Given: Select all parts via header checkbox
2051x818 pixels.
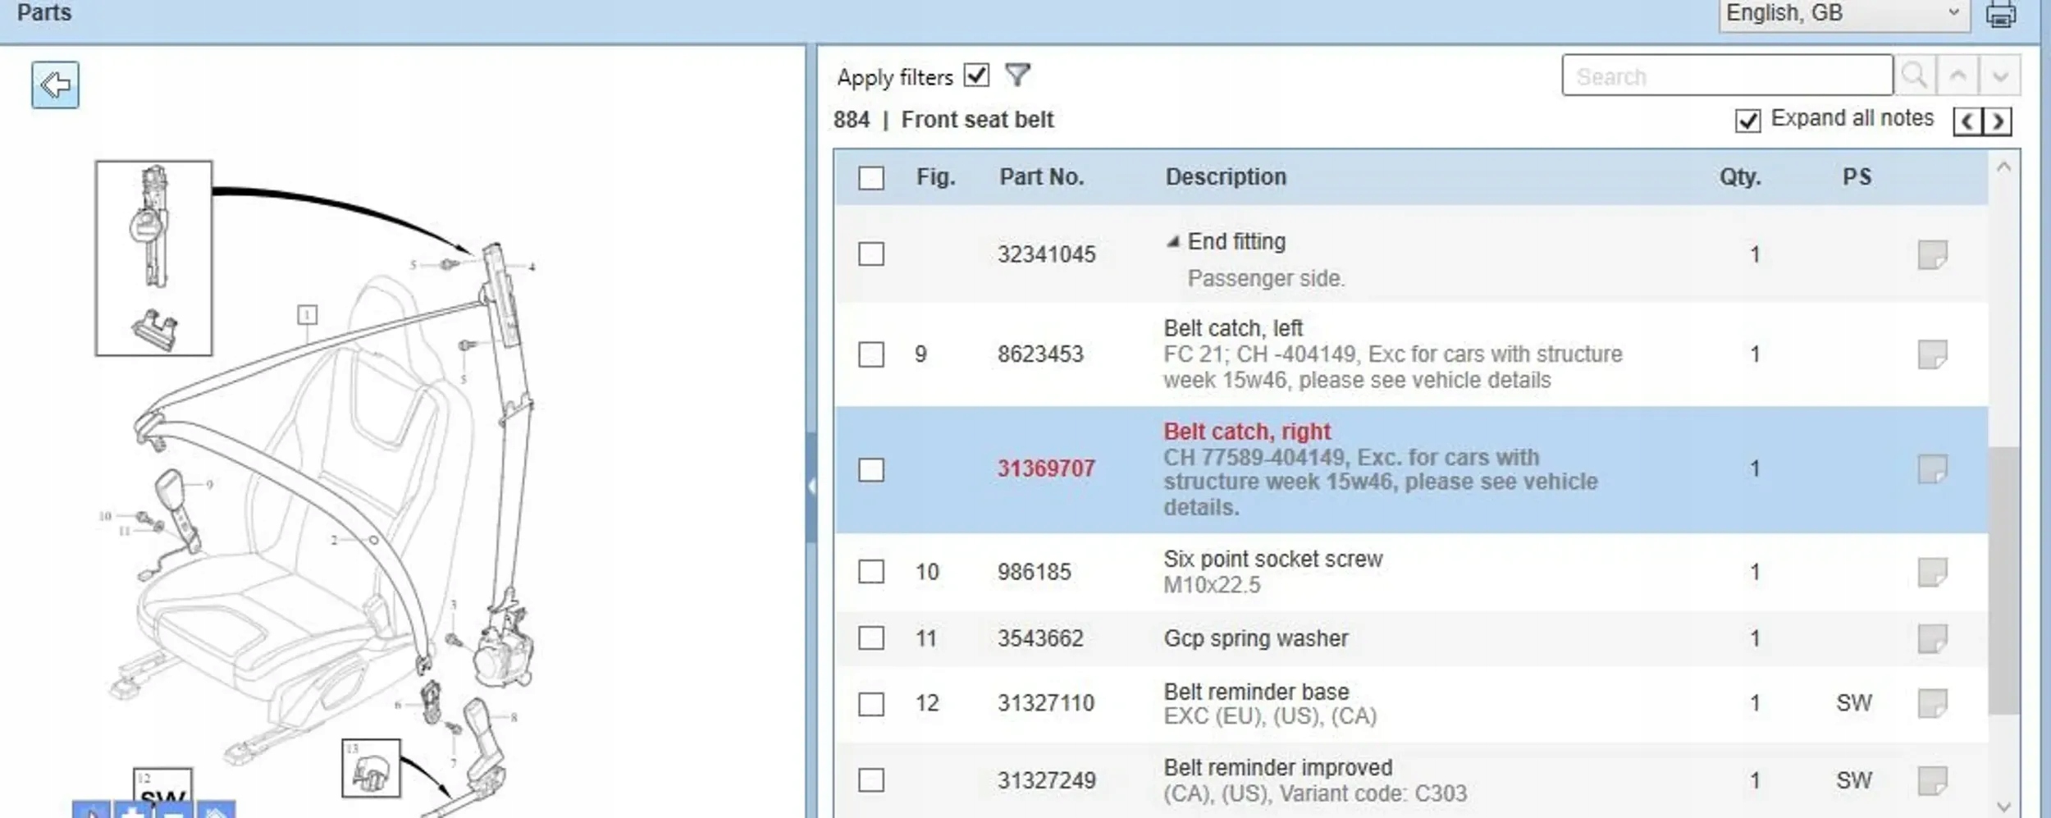Looking at the screenshot, I should coord(871,178).
